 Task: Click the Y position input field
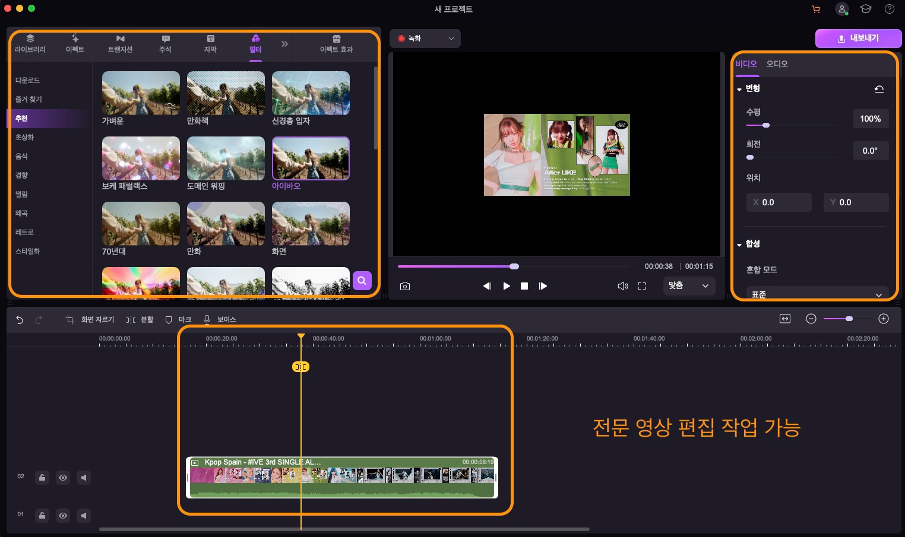[x=856, y=202]
